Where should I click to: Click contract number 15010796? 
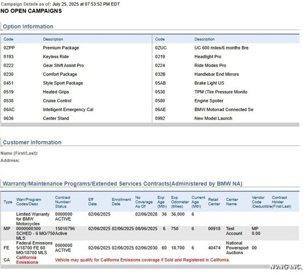pyautogui.click(x=65, y=229)
